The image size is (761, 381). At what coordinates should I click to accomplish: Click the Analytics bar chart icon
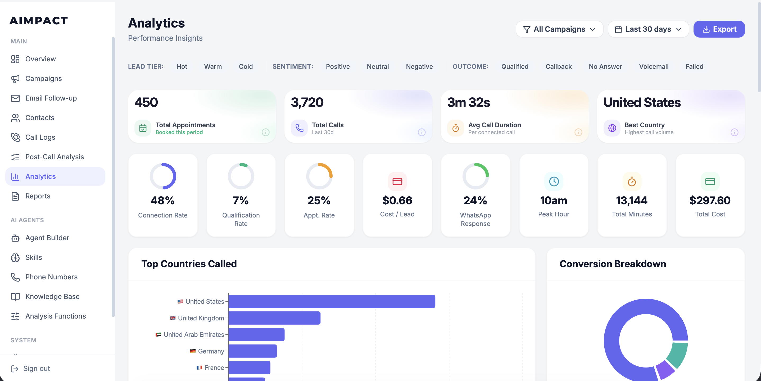coord(15,176)
